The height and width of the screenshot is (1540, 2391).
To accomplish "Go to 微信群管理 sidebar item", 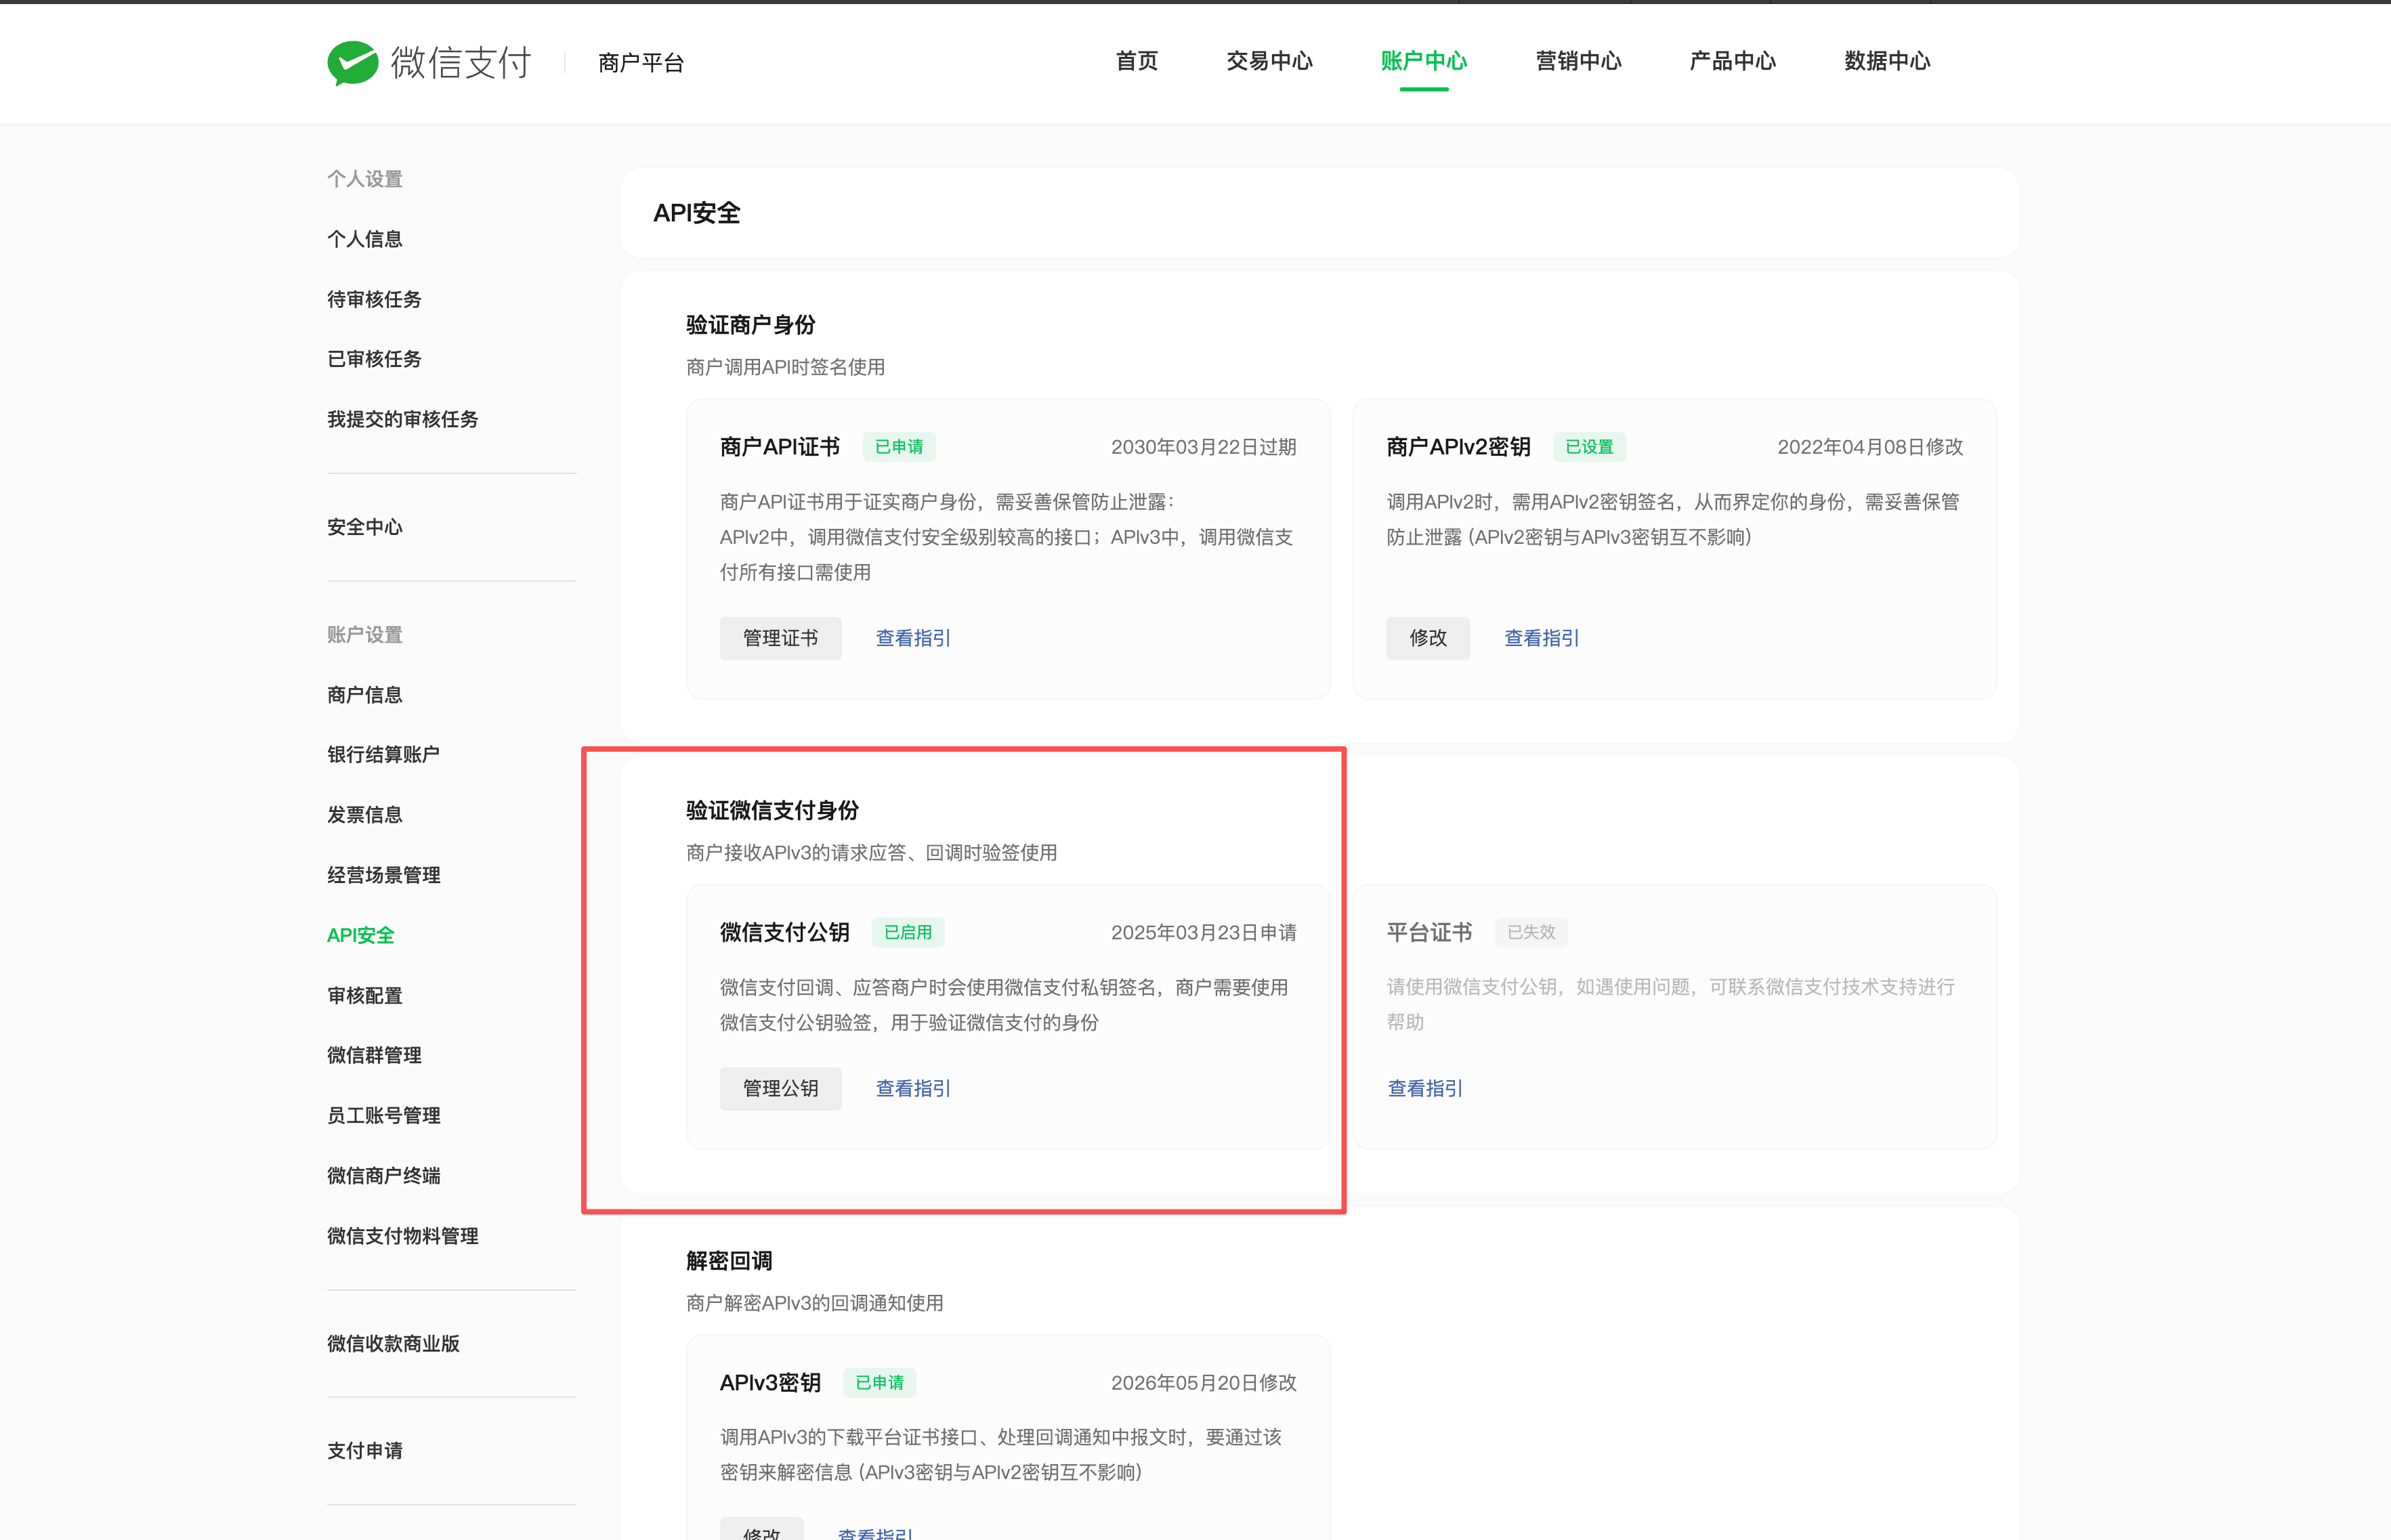I will point(374,1055).
